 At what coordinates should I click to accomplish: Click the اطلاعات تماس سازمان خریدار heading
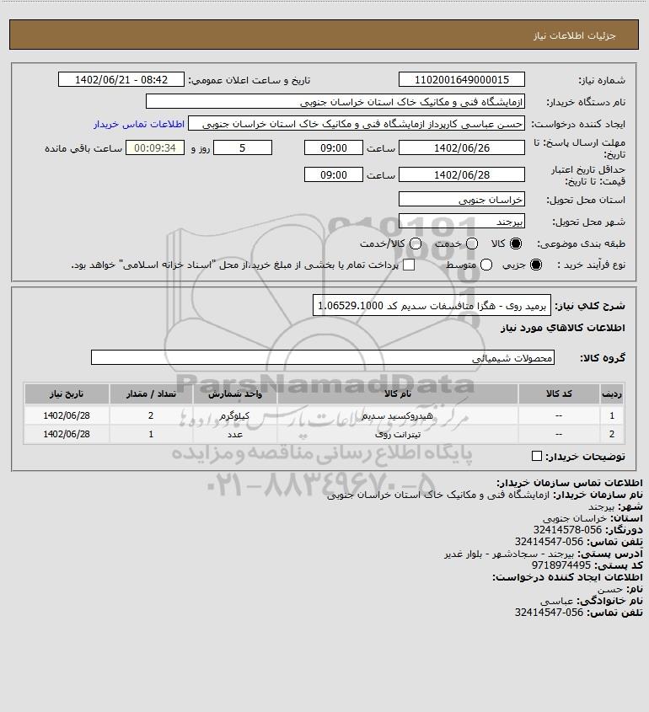click(x=569, y=482)
